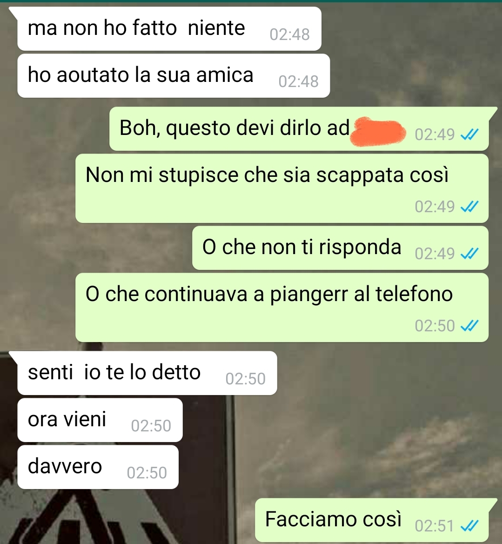Select the 'O che non ti risponda' bubble

click(x=341, y=248)
